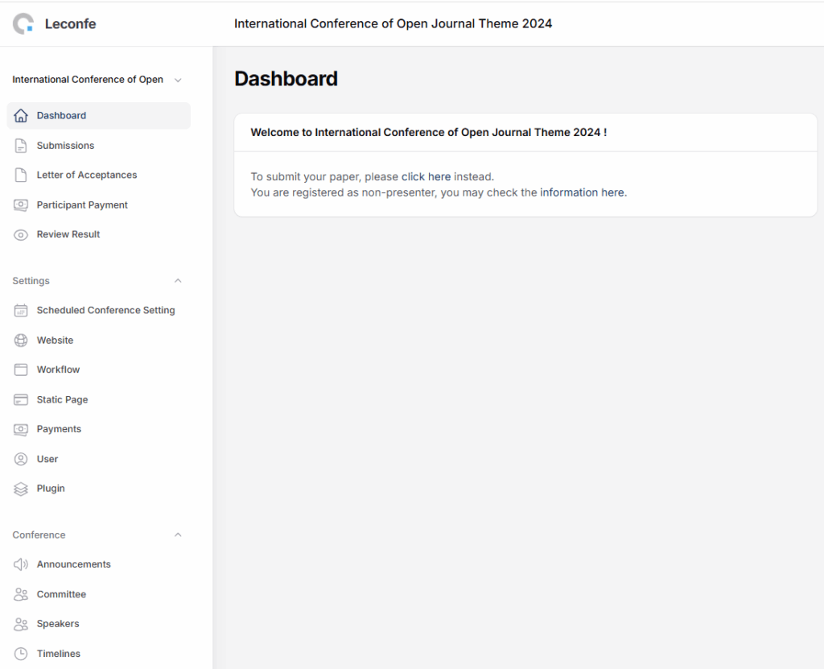Go to Participant Payment page

[x=82, y=205]
